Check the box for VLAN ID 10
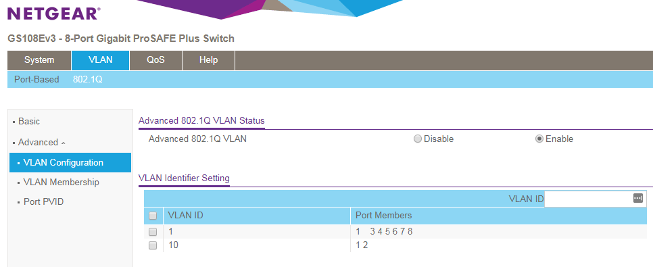Viewport: 653px width, 267px height. pyautogui.click(x=153, y=245)
